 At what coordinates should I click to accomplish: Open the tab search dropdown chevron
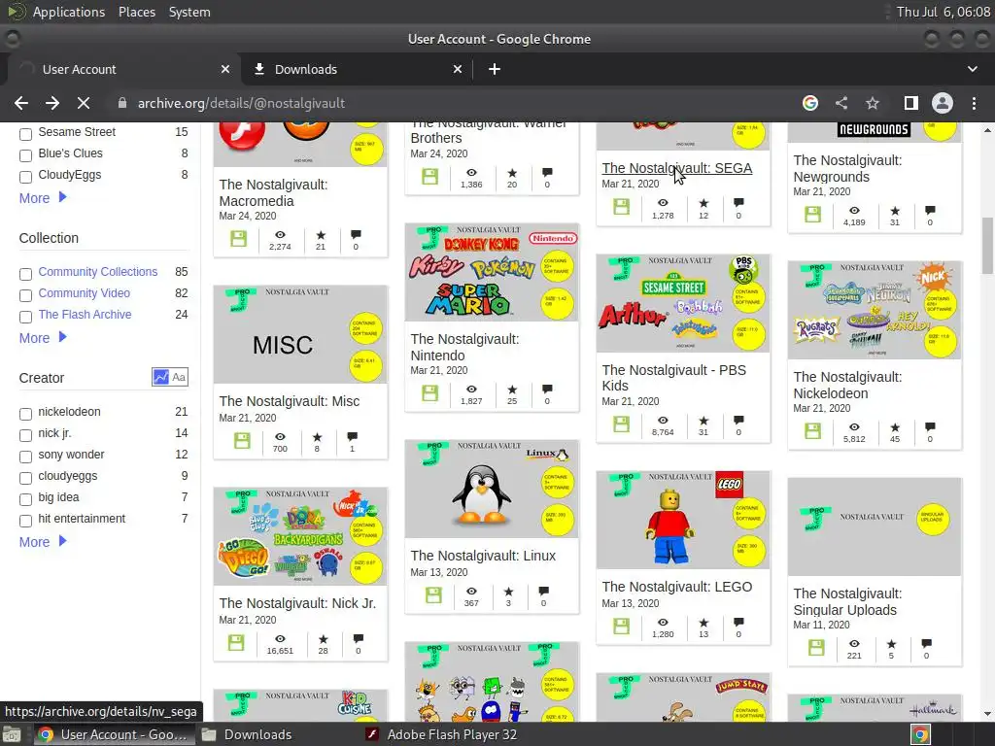[972, 69]
